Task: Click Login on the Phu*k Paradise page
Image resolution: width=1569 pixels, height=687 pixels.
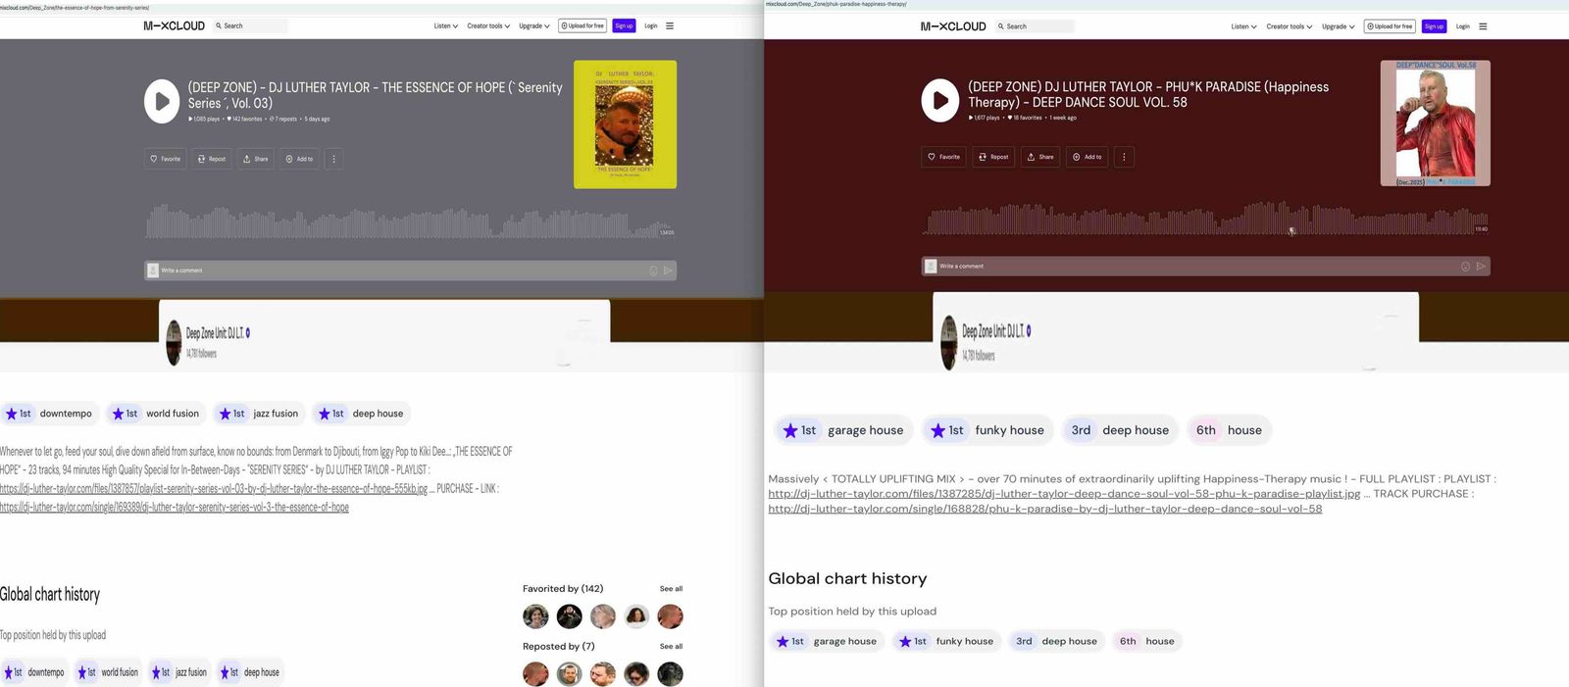Action: pos(1462,26)
